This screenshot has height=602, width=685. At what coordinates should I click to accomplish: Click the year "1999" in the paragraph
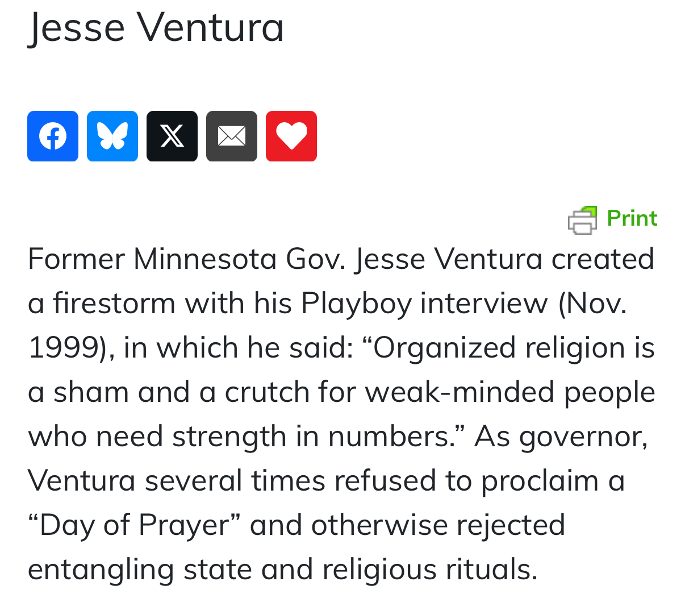[x=64, y=347]
